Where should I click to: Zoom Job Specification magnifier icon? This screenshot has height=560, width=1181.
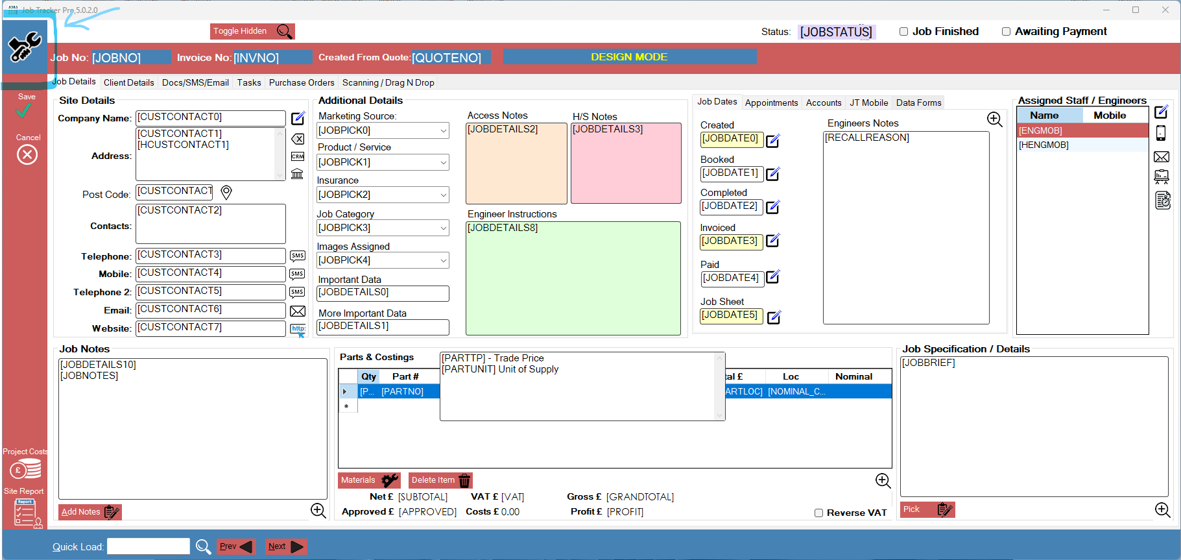click(x=1163, y=510)
